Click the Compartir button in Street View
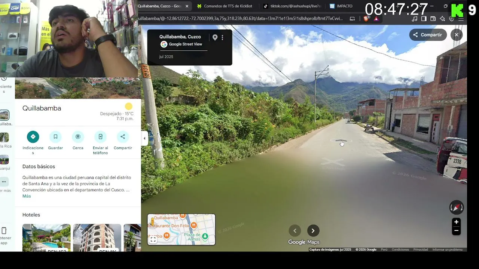The image size is (479, 269). [x=428, y=35]
